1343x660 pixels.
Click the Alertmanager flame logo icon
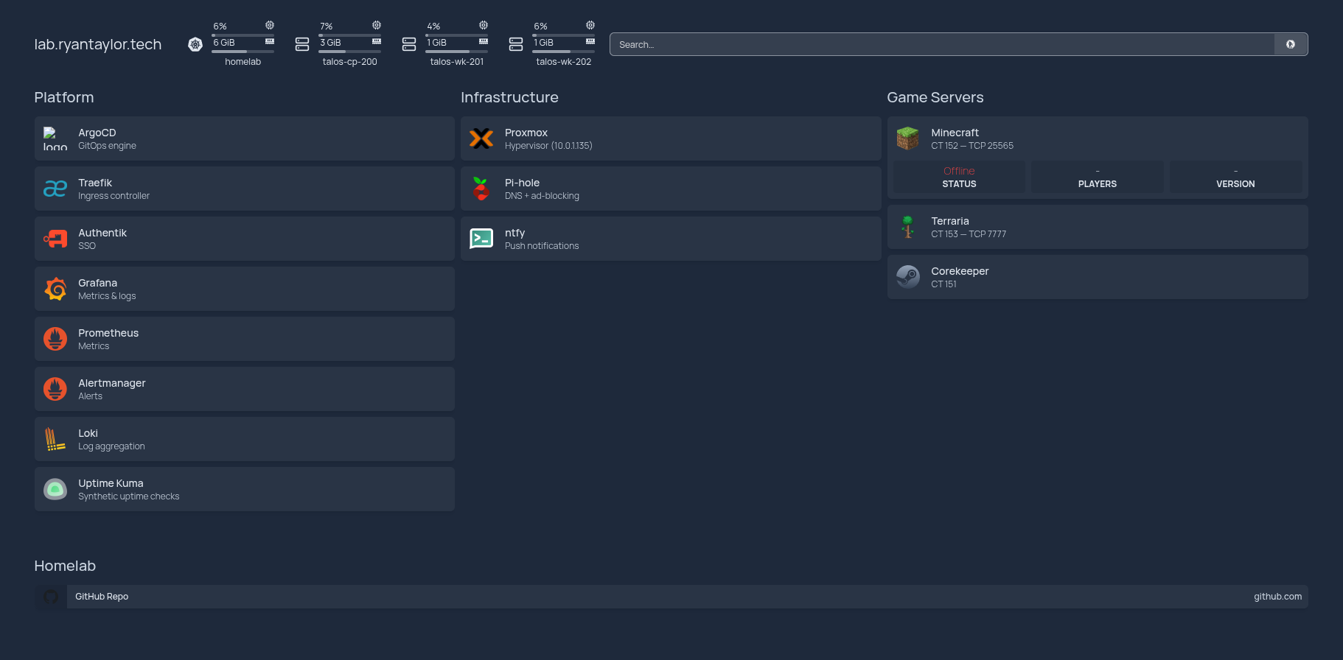pos(55,389)
